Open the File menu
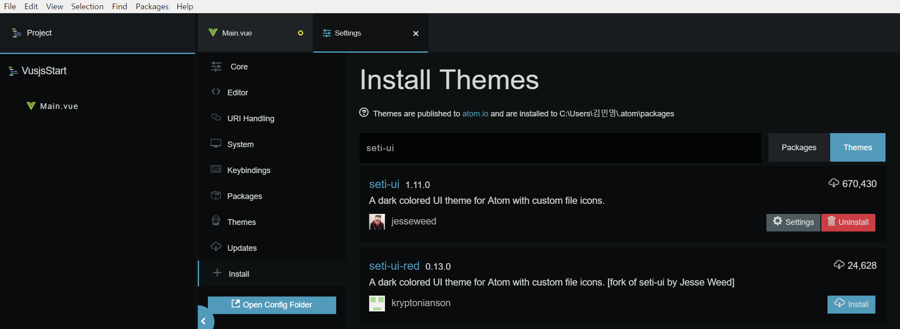Screen dimensions: 900x329 click(10, 7)
